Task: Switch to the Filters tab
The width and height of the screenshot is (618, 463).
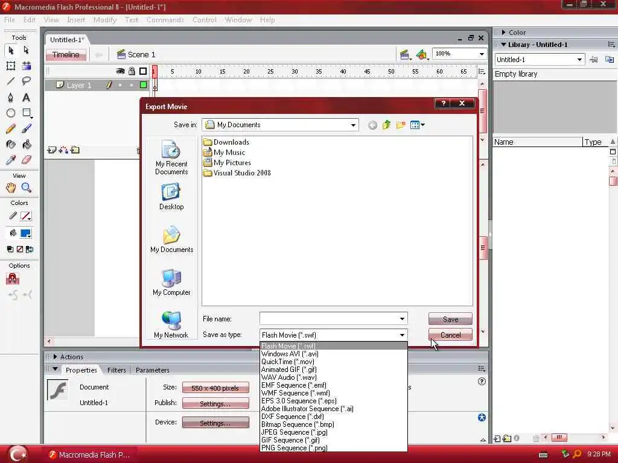Action: coord(116,370)
